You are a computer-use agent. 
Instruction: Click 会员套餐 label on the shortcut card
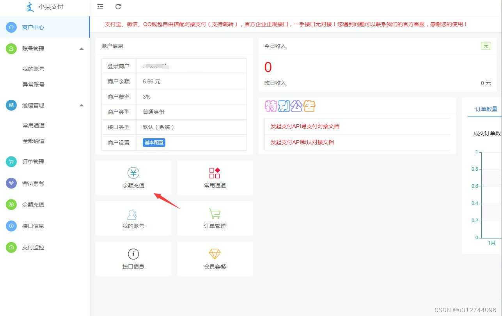(215, 267)
